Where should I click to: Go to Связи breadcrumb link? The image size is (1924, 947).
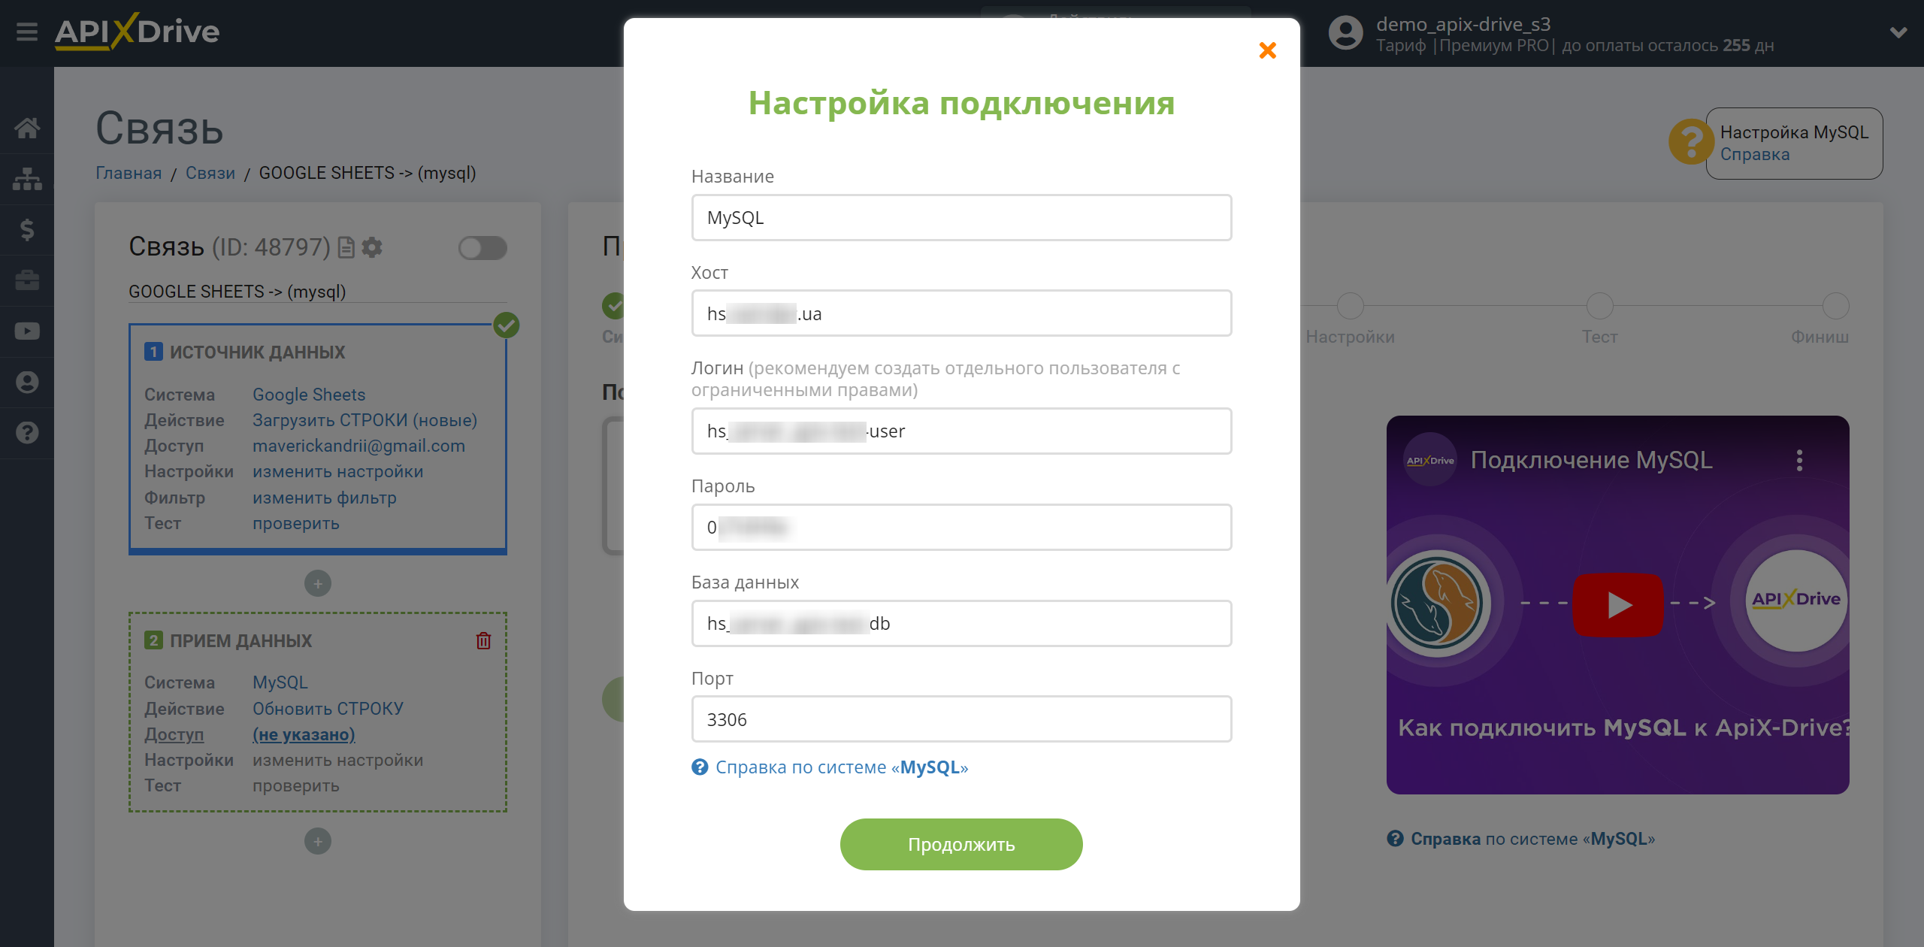click(210, 173)
